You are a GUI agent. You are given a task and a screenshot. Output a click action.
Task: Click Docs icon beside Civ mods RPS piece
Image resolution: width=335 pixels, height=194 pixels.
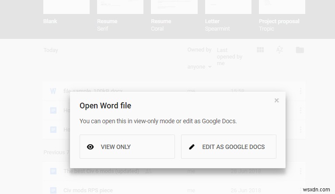pos(53,190)
